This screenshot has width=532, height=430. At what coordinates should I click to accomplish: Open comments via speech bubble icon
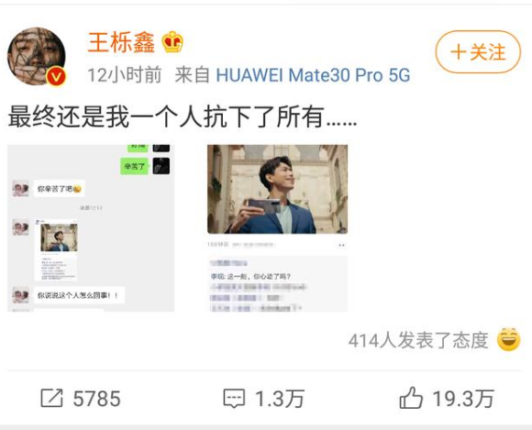pyautogui.click(x=234, y=398)
